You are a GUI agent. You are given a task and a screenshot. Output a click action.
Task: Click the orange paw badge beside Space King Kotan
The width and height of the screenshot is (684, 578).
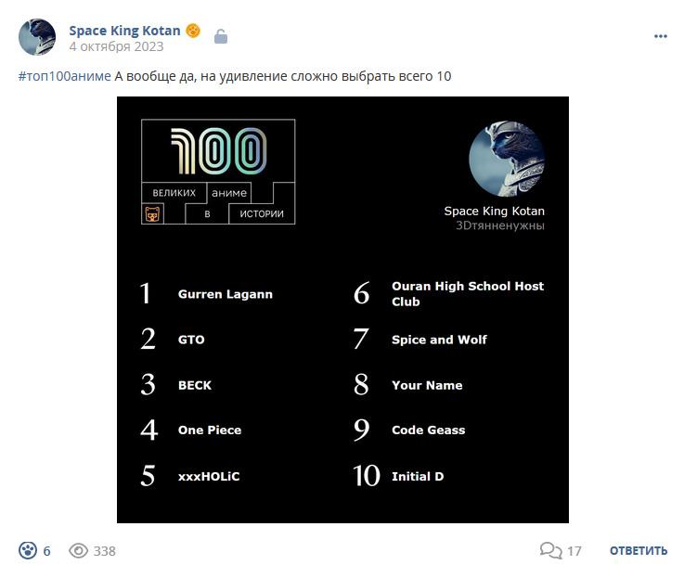[x=193, y=31]
